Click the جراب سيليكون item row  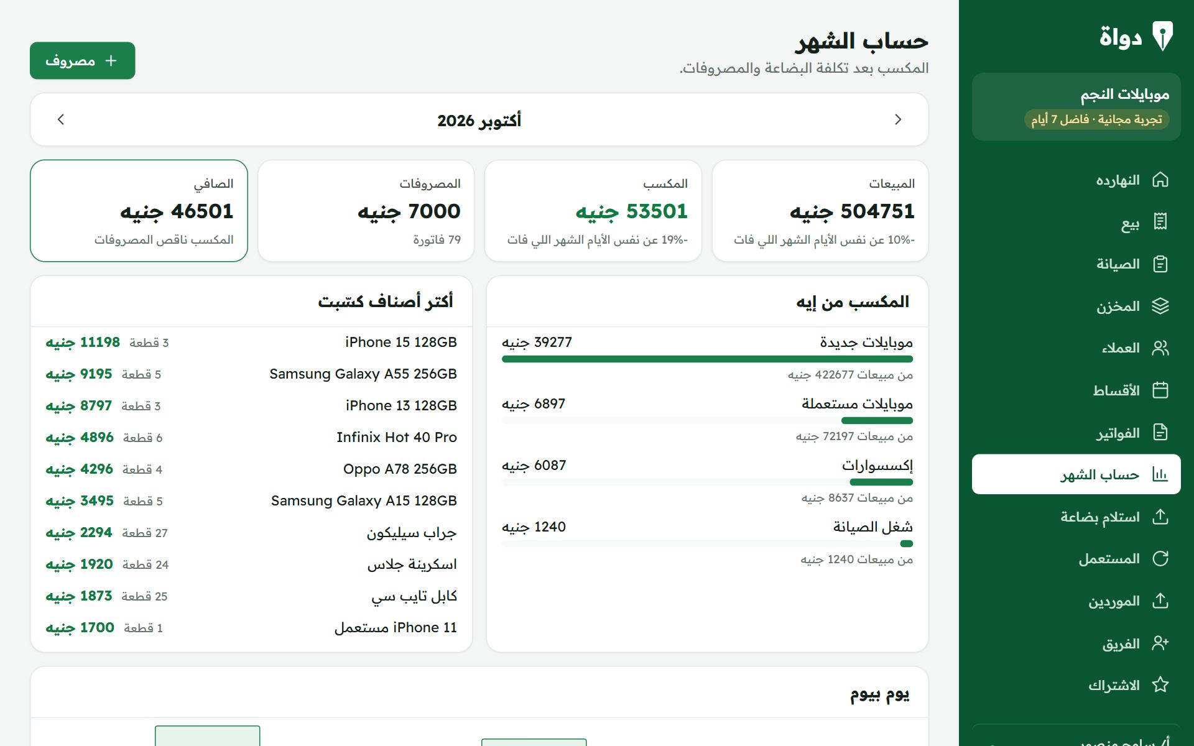point(251,533)
